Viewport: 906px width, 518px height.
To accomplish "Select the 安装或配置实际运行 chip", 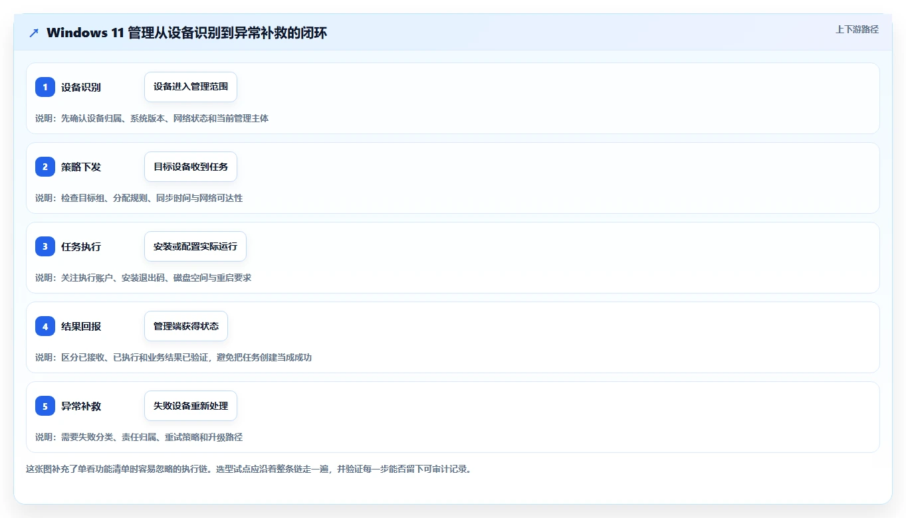I will point(195,246).
